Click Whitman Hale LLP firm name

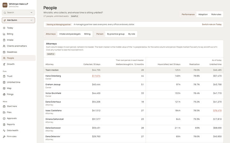coord(19,4)
